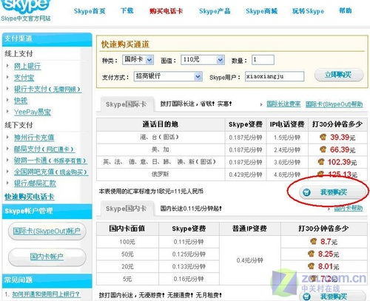370x301 pixels.
Task: Click the 美、加 destination row
Action: (x=161, y=149)
